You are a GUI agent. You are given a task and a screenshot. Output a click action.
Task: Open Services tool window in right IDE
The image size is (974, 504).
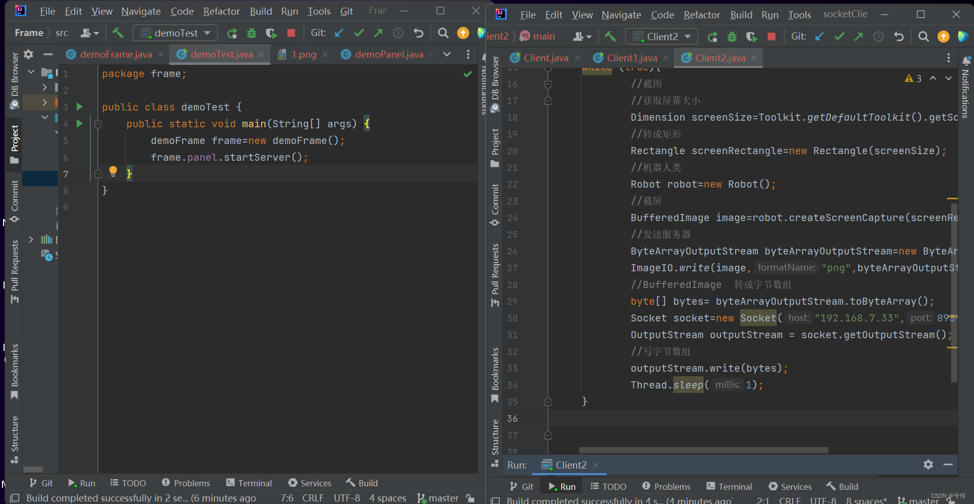pyautogui.click(x=790, y=486)
